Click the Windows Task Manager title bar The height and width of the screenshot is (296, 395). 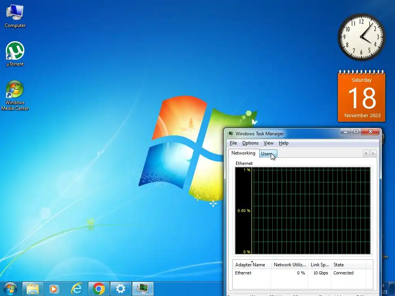282,134
